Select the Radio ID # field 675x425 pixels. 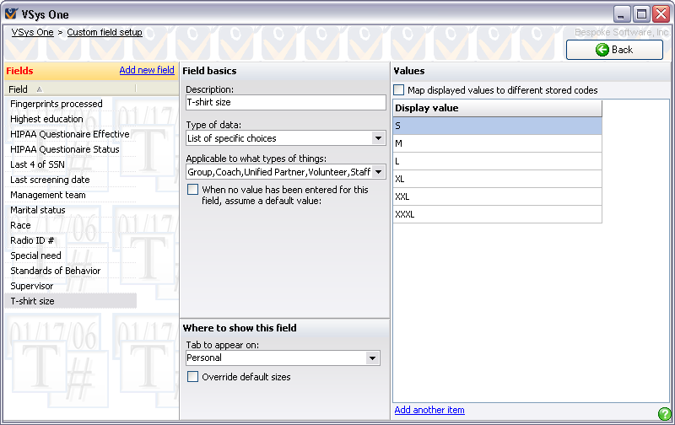pos(71,240)
